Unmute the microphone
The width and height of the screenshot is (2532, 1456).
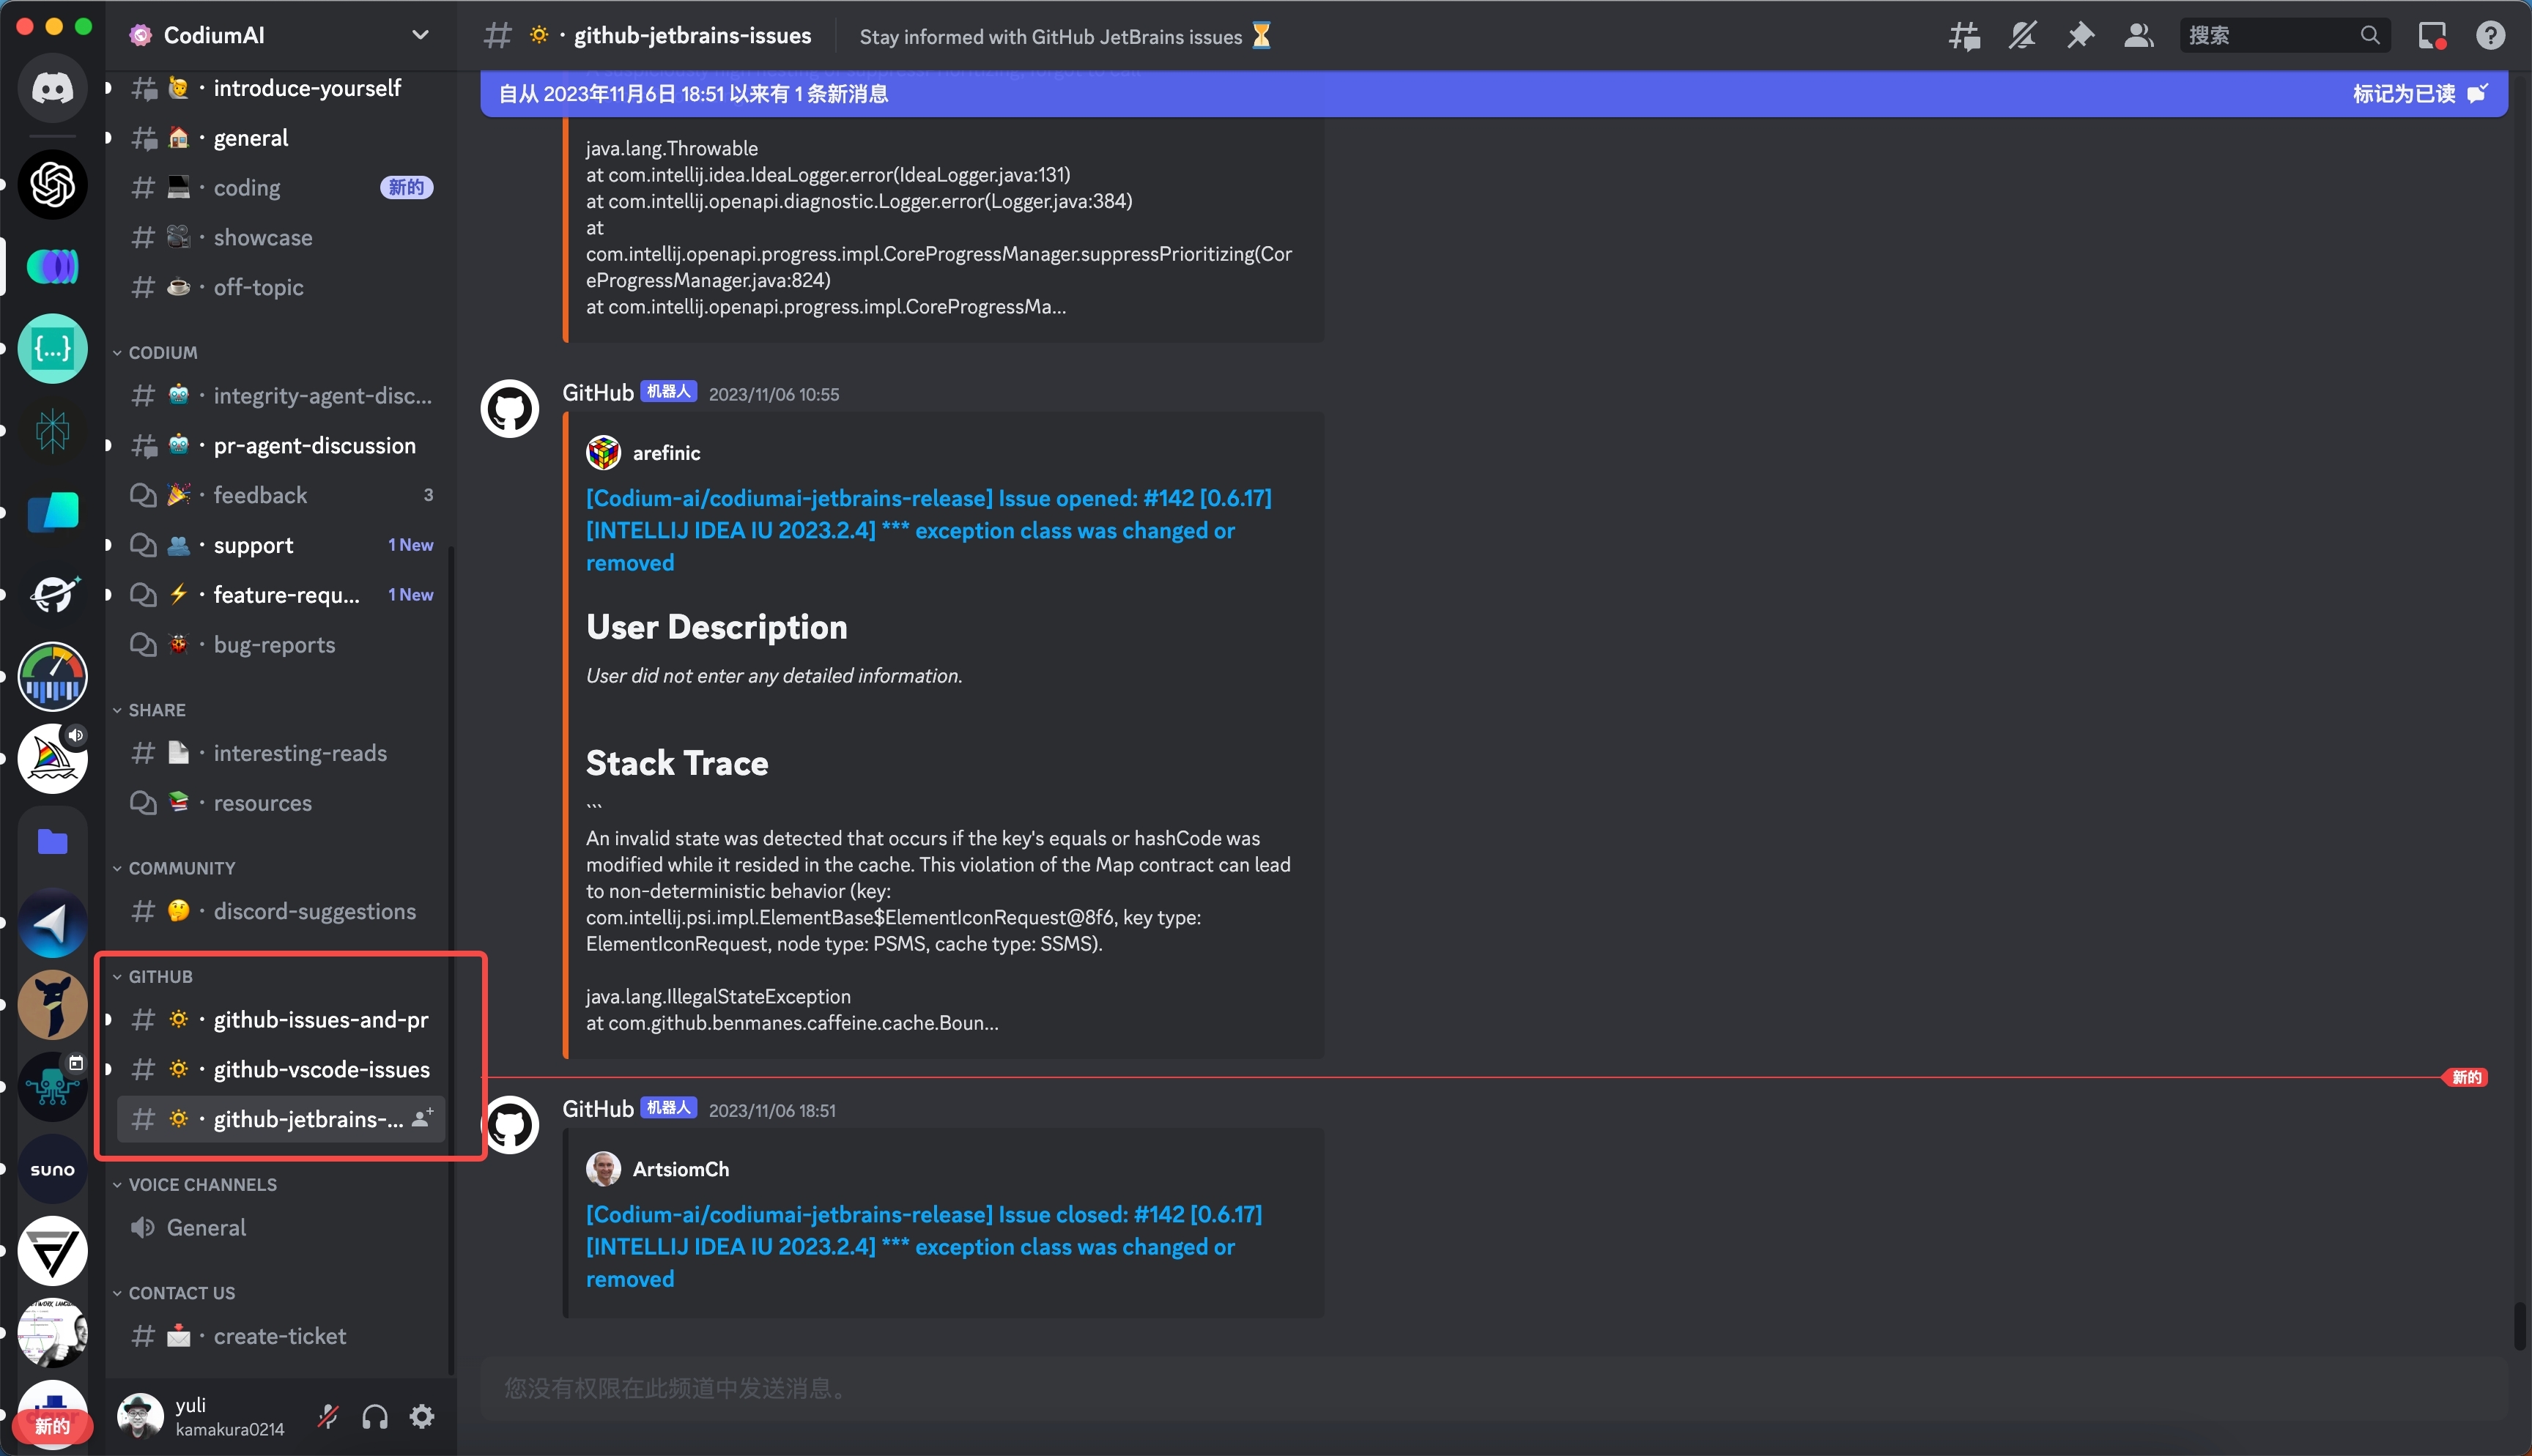coord(327,1416)
